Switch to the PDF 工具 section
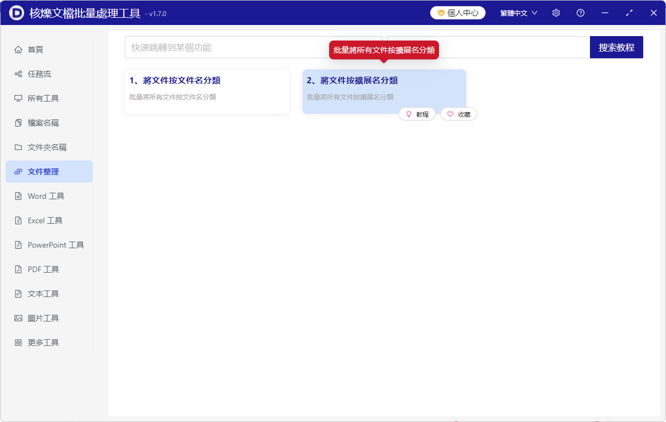 click(x=39, y=269)
